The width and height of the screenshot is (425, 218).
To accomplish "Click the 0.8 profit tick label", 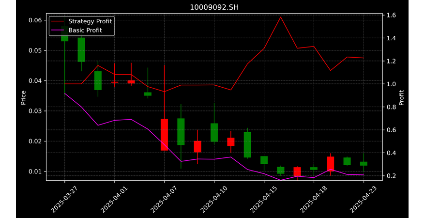I will pos(391,107).
